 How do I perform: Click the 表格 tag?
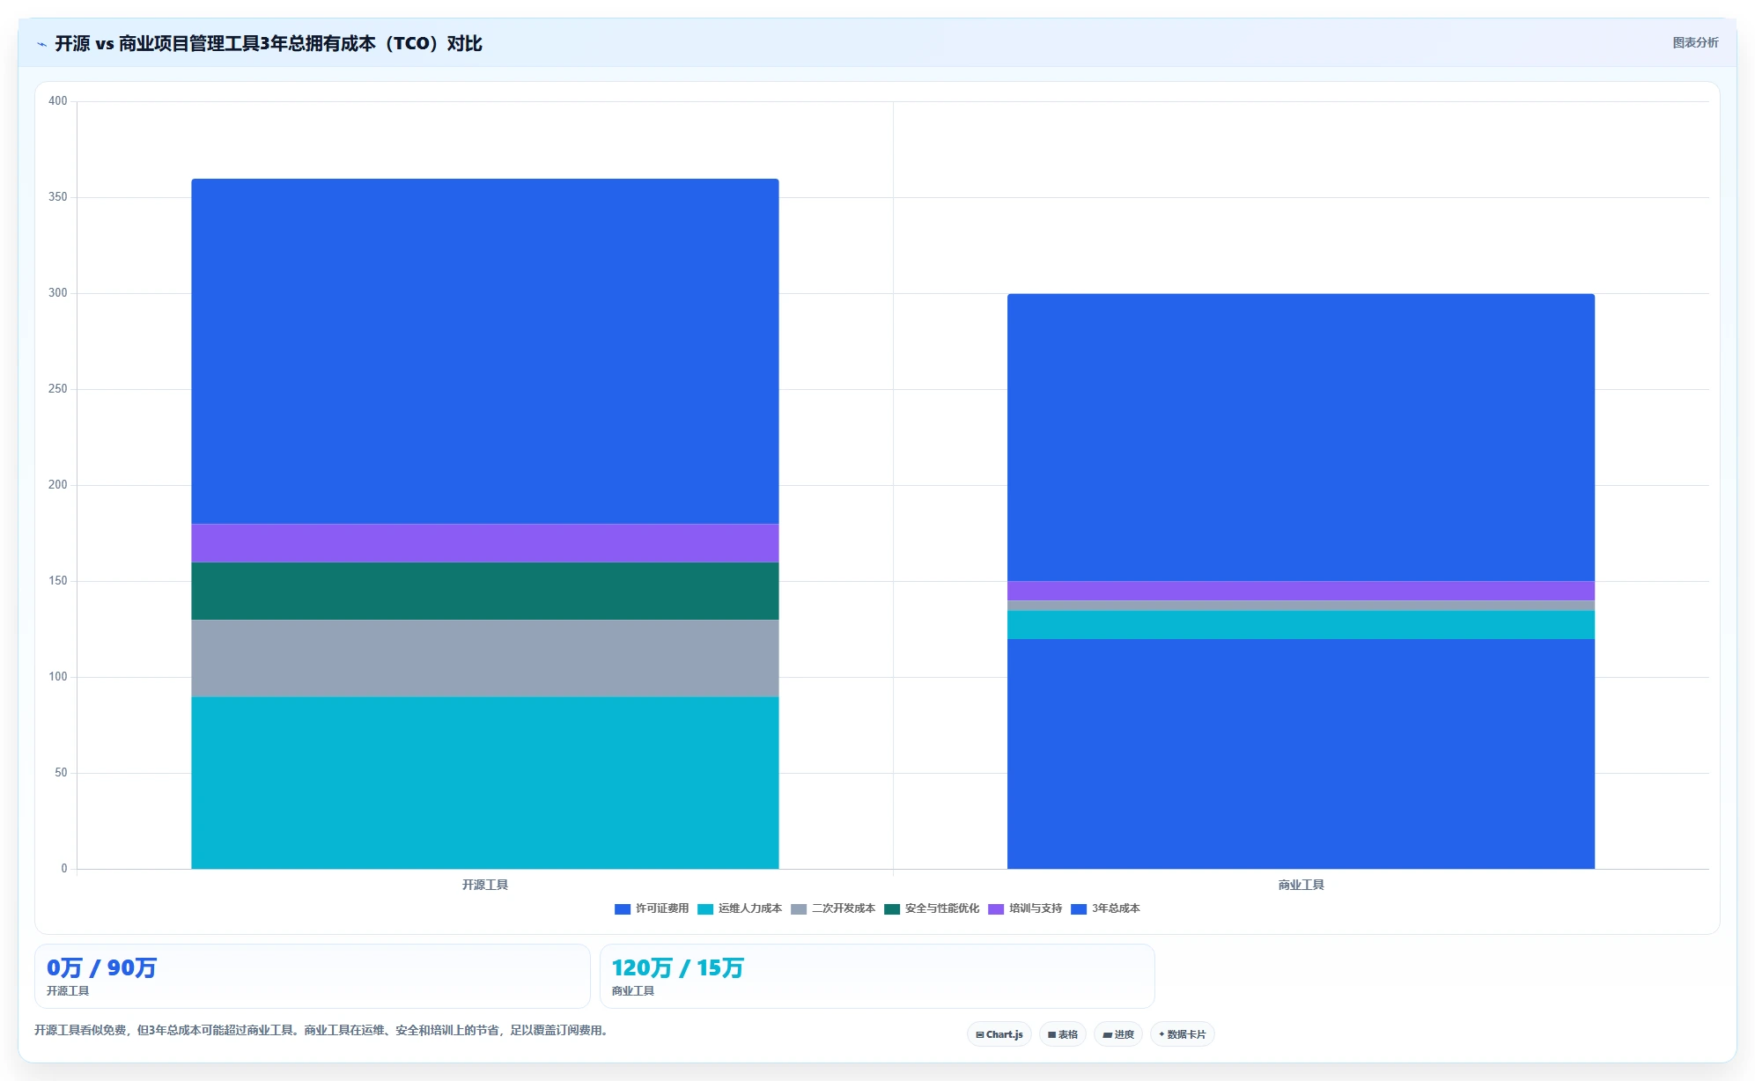[x=1063, y=1034]
